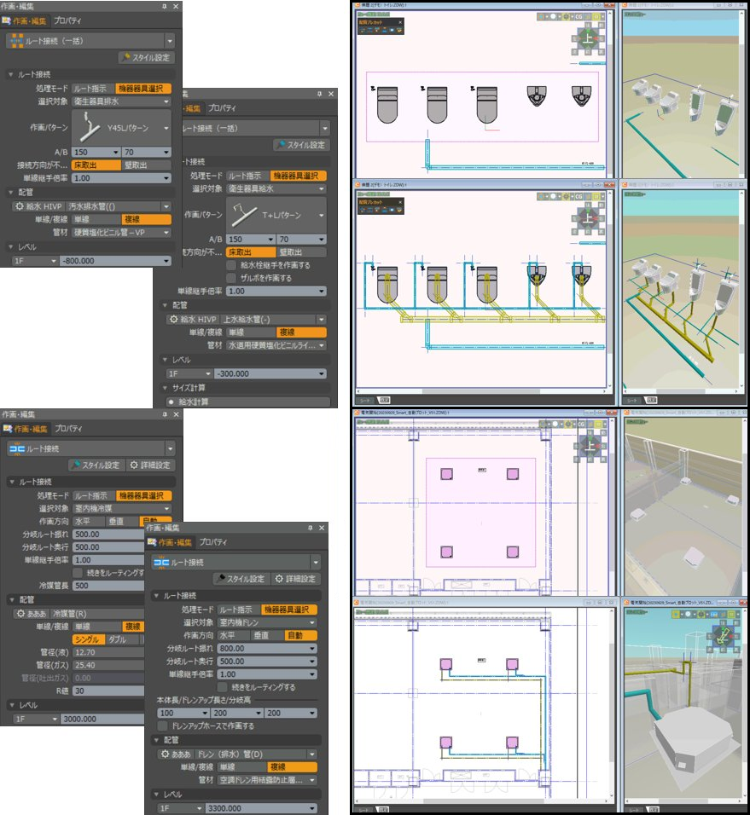The height and width of the screenshot is (815, 750).
Task: Click the gear icon beside 給水 HIVP 汚水排水管
Action: tap(19, 206)
